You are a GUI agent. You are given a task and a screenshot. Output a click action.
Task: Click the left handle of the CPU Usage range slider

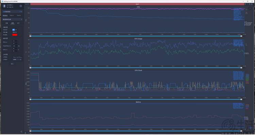pos(30,68)
